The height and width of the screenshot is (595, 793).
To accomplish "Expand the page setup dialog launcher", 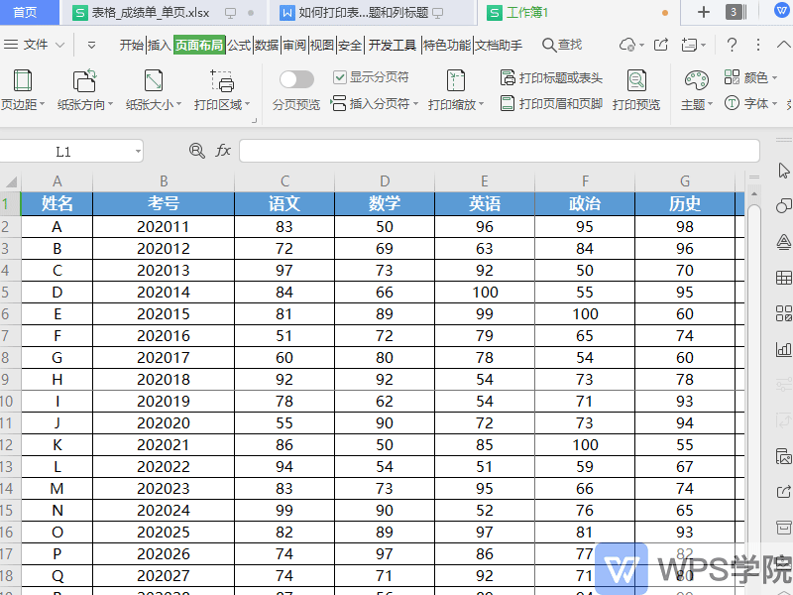I will (x=255, y=120).
